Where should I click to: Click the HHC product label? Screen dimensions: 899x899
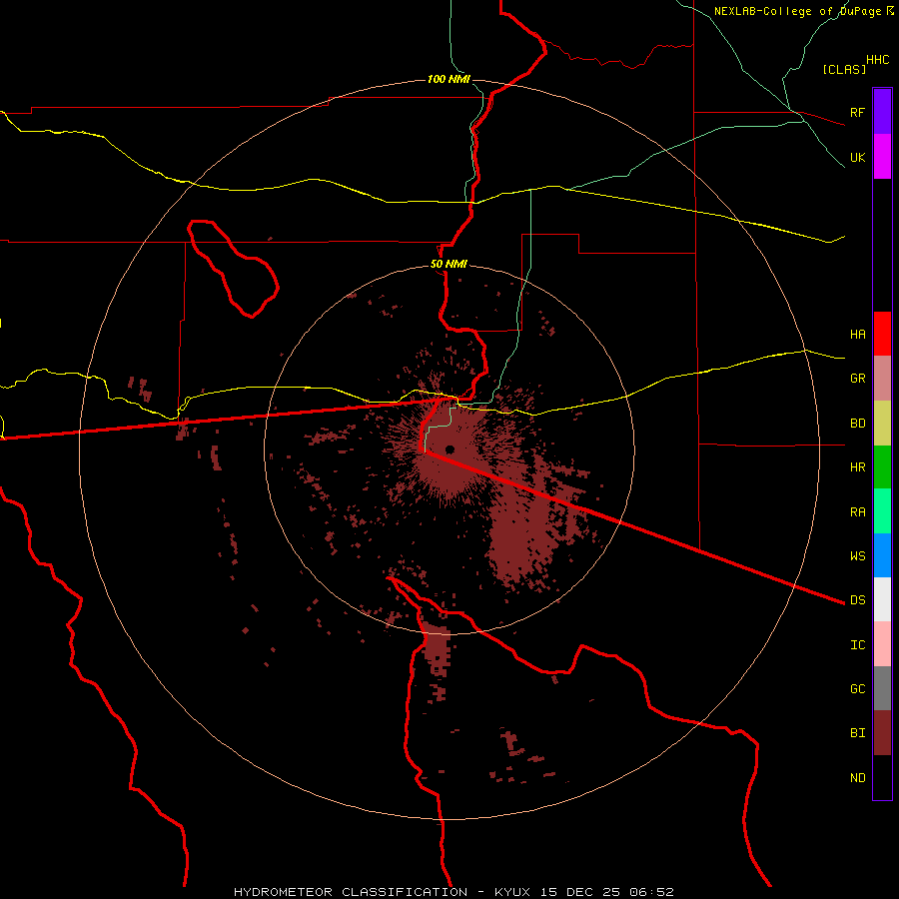877,60
